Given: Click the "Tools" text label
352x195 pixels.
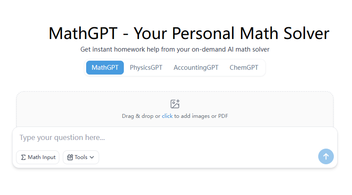Looking at the screenshot, I should tap(81, 157).
